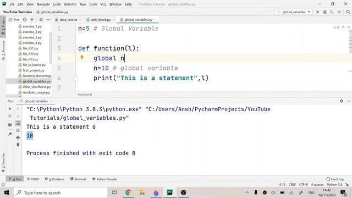
Task: Collapse function fold marker on line 3
Action: [75, 48]
